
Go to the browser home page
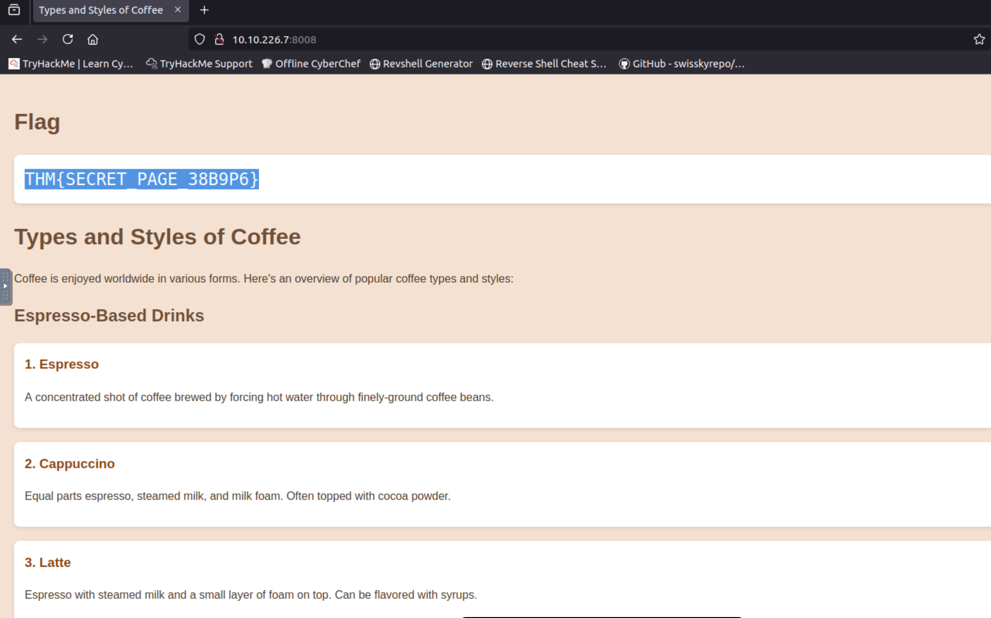point(93,40)
